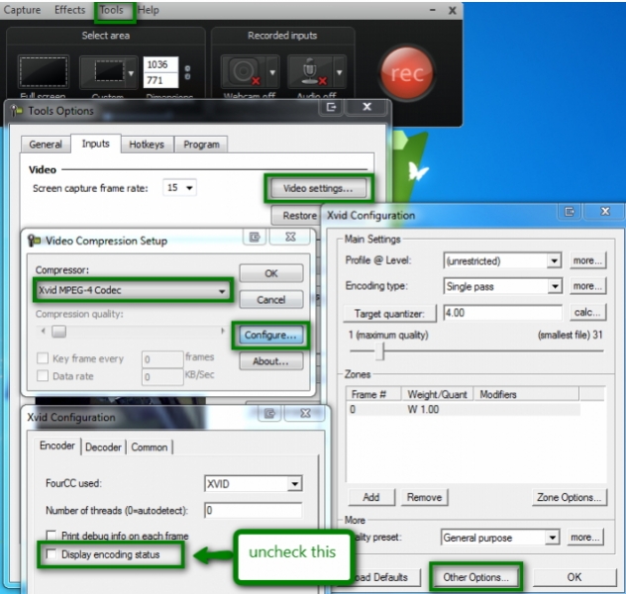The image size is (626, 594).
Task: Click Video Compression Setup title bar helper icon
Action: coord(255,237)
